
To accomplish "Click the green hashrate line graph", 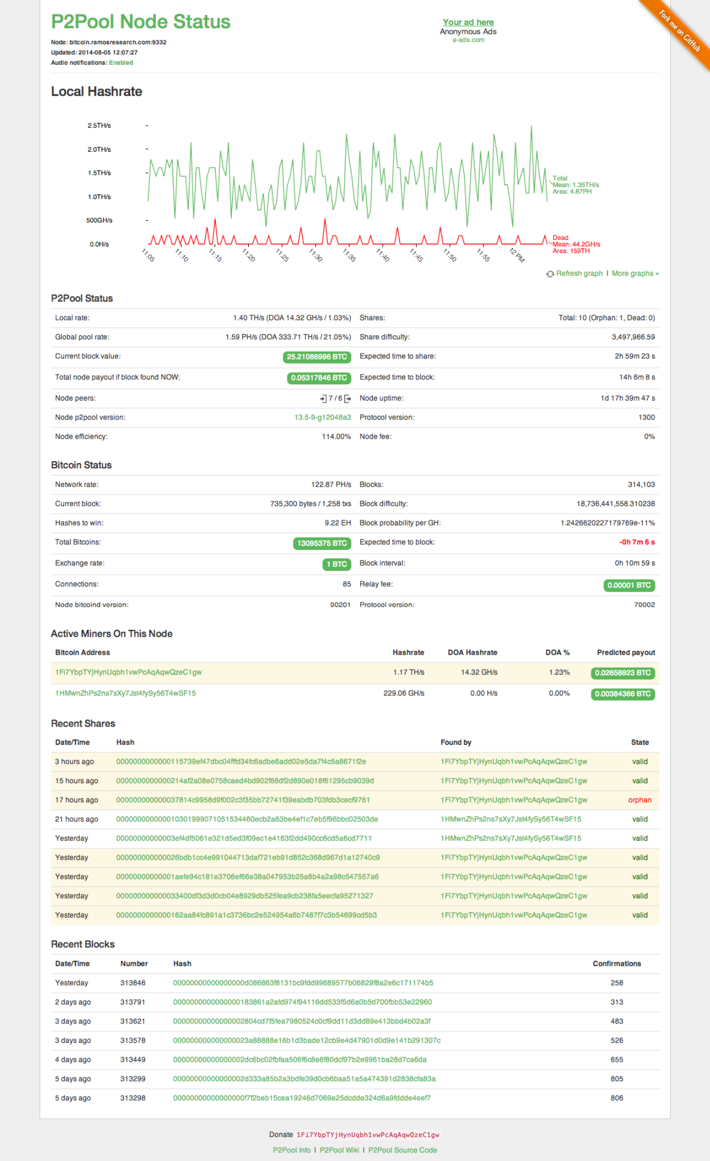I will click(348, 175).
